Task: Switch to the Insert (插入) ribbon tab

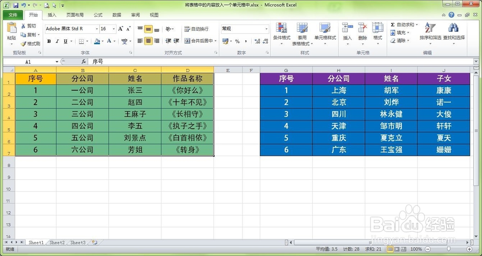Action: tap(52, 15)
